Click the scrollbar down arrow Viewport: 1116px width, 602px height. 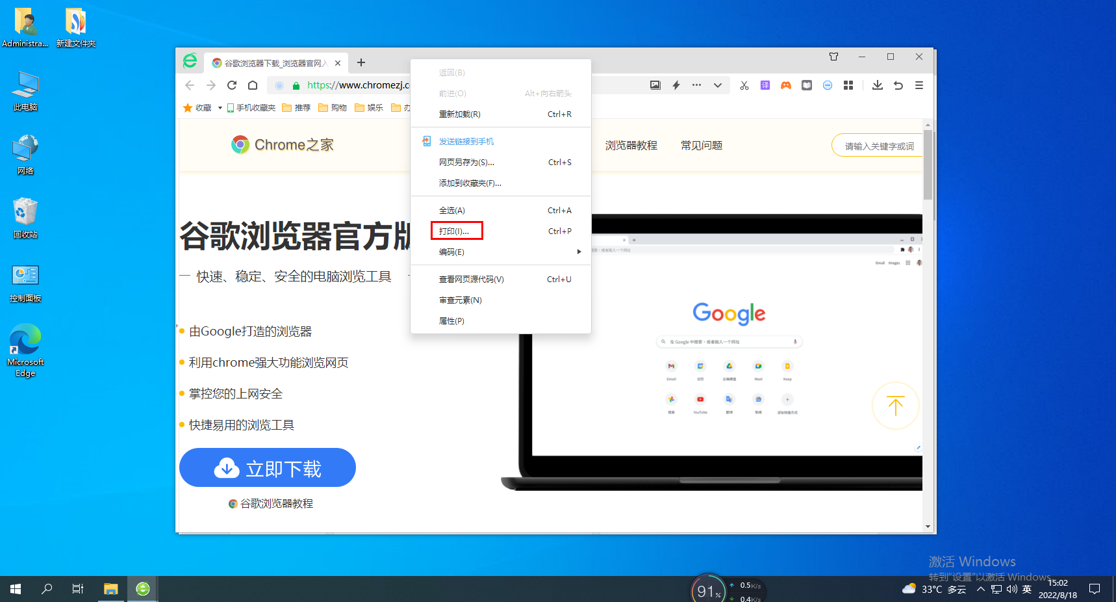(928, 527)
